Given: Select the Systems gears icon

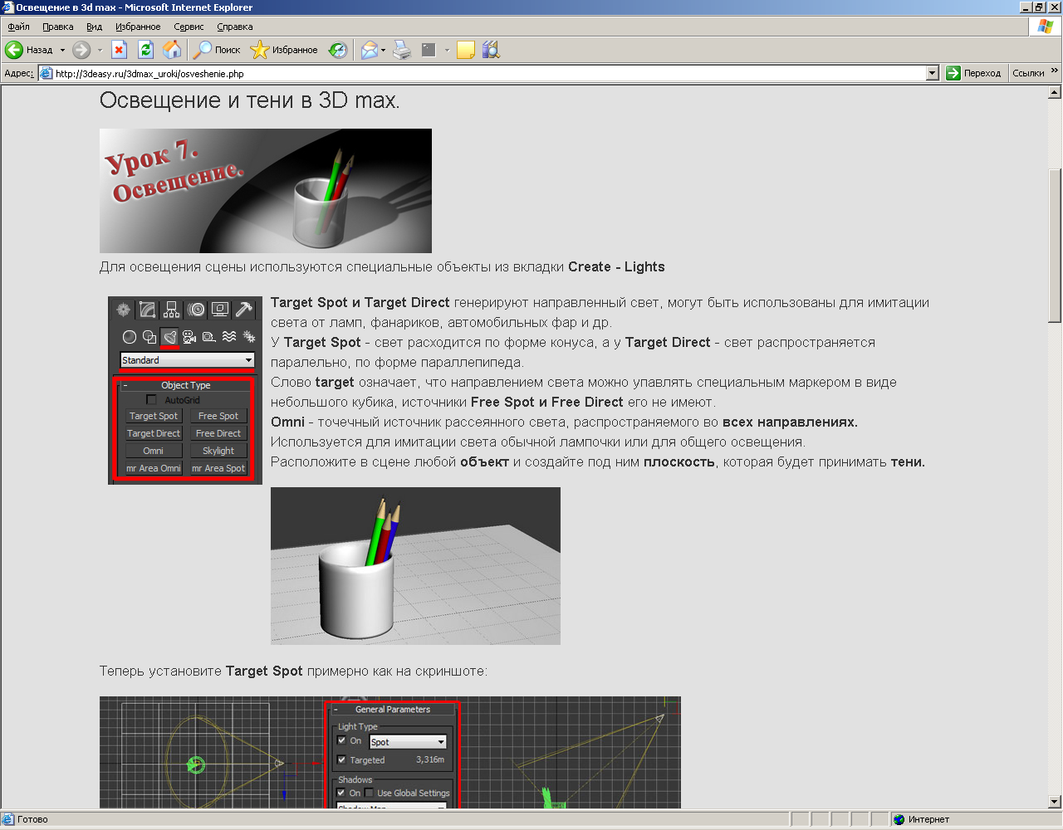Looking at the screenshot, I should click(x=249, y=337).
